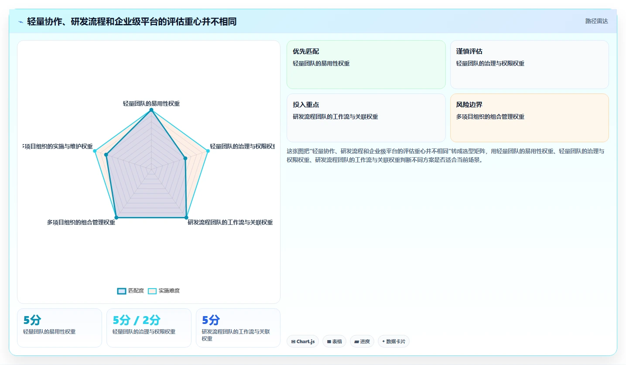Click the 研发流程团队的工作流与关联权重 axis label
This screenshot has width=626, height=365.
(x=230, y=223)
